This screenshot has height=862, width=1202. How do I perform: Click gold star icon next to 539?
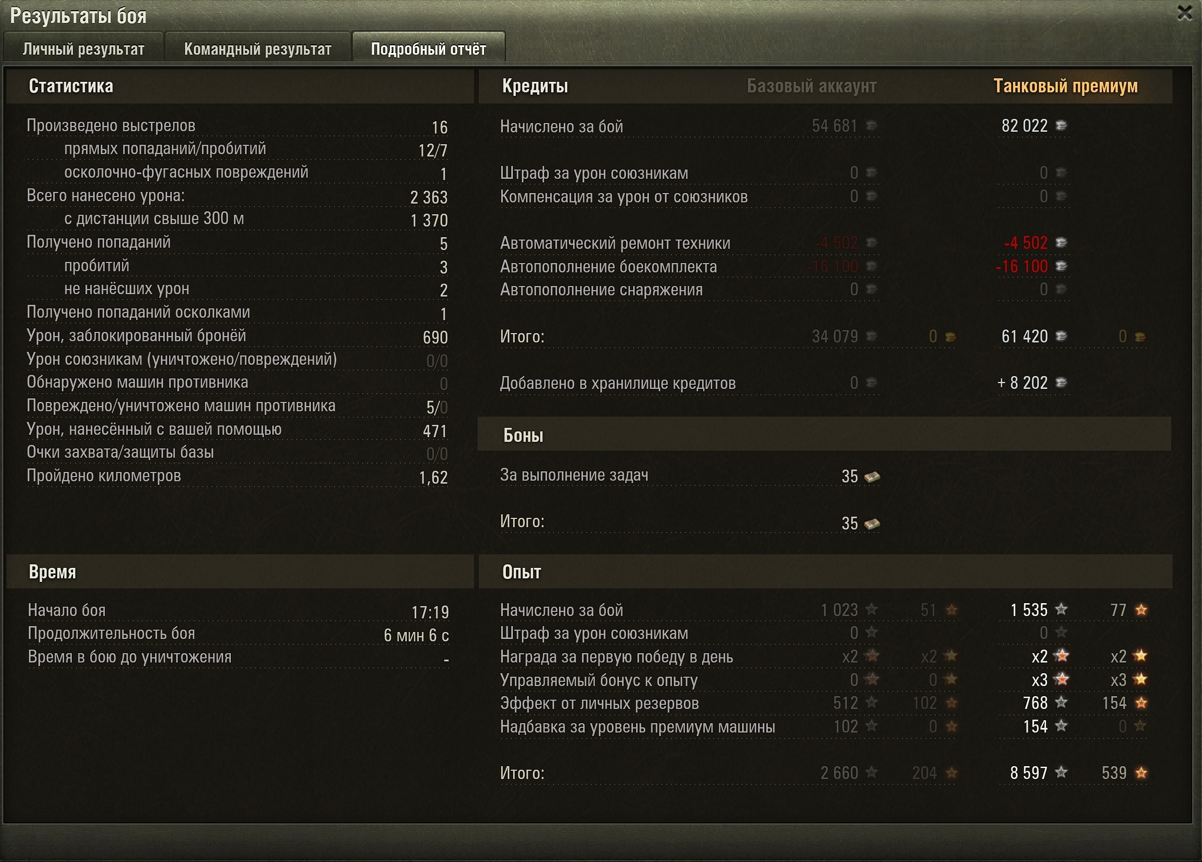tap(1141, 772)
